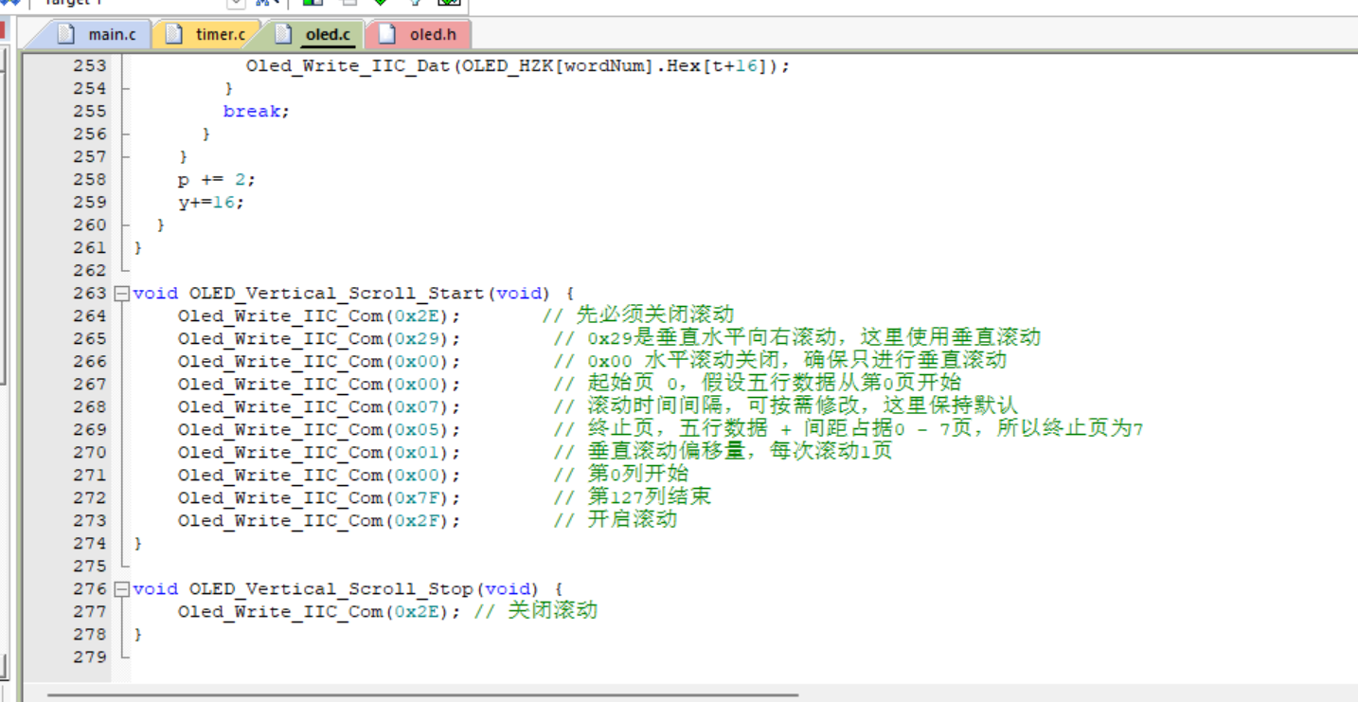Click the Oled_Write_IIC_Com(0x29) call

319,339
